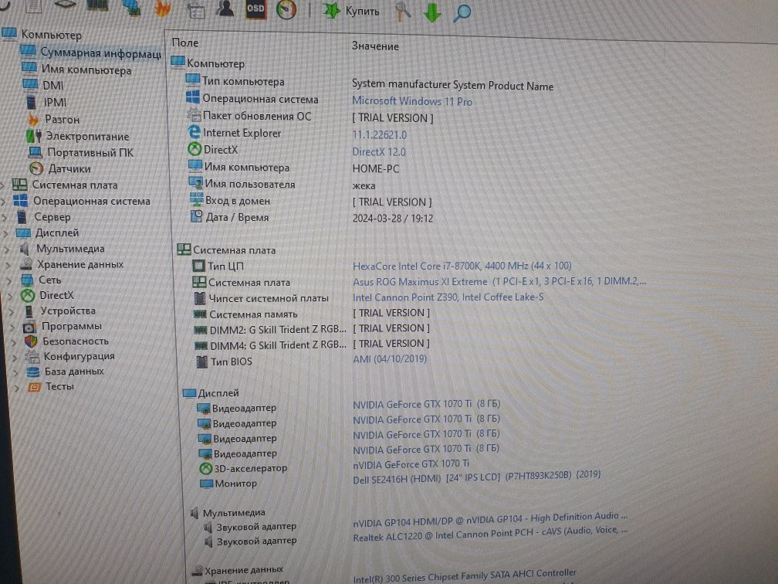The width and height of the screenshot is (778, 584).
Task: Open the OSD panel toolbar icon
Action: point(255,8)
